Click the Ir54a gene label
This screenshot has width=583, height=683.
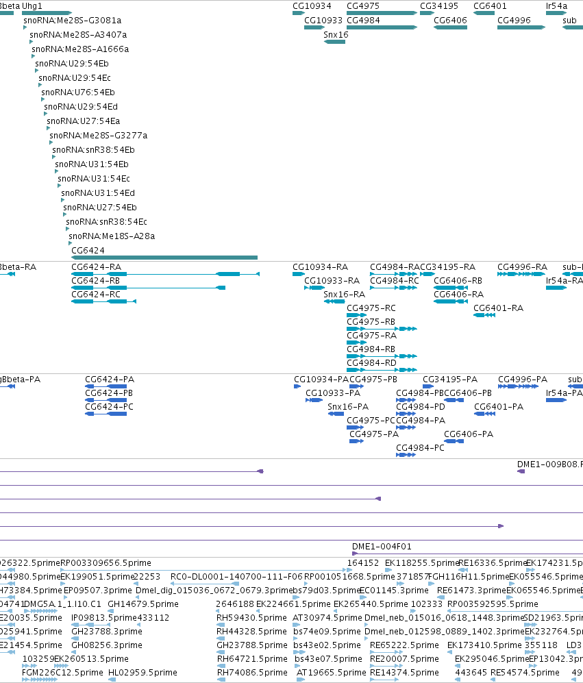[557, 6]
